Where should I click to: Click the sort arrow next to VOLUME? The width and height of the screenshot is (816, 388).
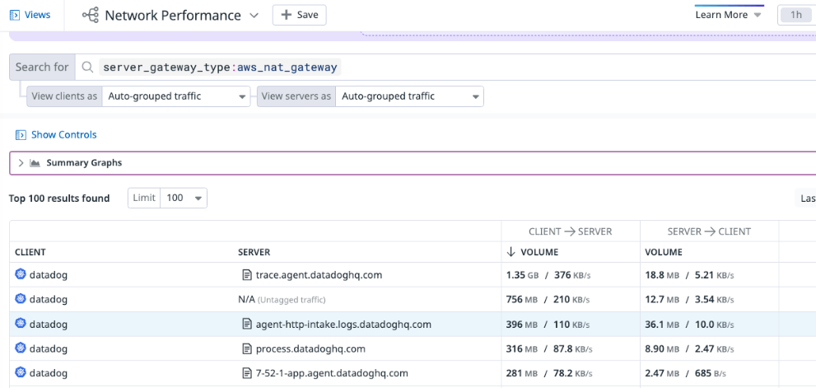511,252
